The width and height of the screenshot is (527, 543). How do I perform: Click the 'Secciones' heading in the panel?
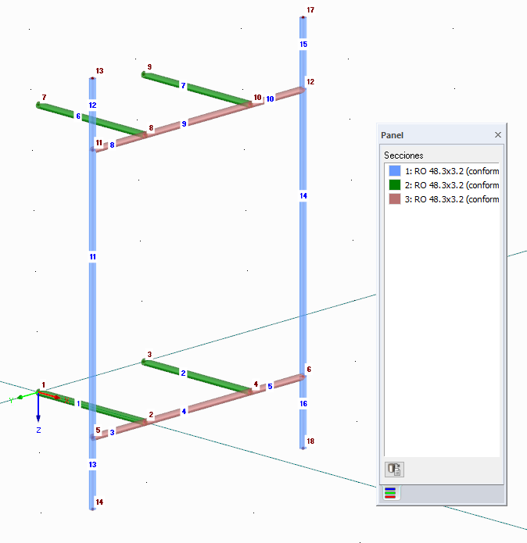pyautogui.click(x=403, y=155)
